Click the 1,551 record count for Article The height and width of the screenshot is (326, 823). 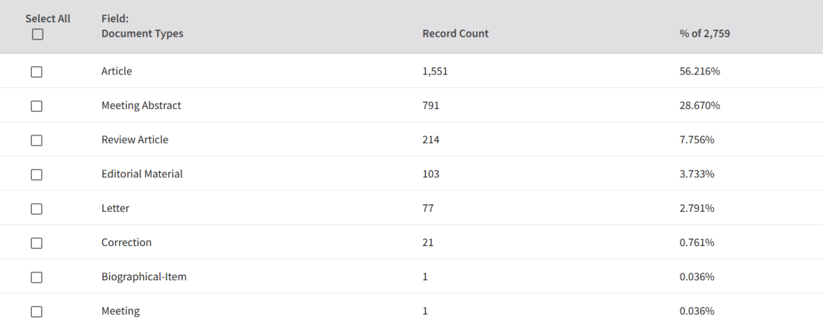[x=435, y=72]
